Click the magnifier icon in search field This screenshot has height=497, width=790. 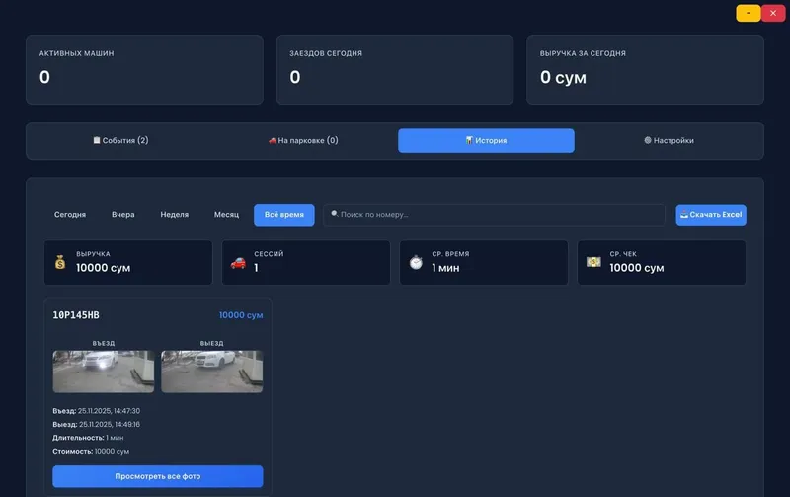[335, 214]
